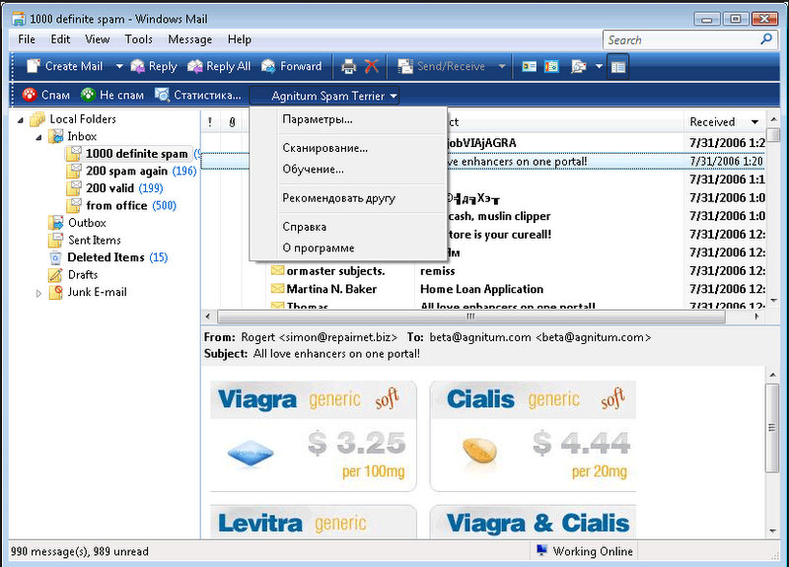Forward the selected message
This screenshot has height=567, width=789.
pos(292,66)
